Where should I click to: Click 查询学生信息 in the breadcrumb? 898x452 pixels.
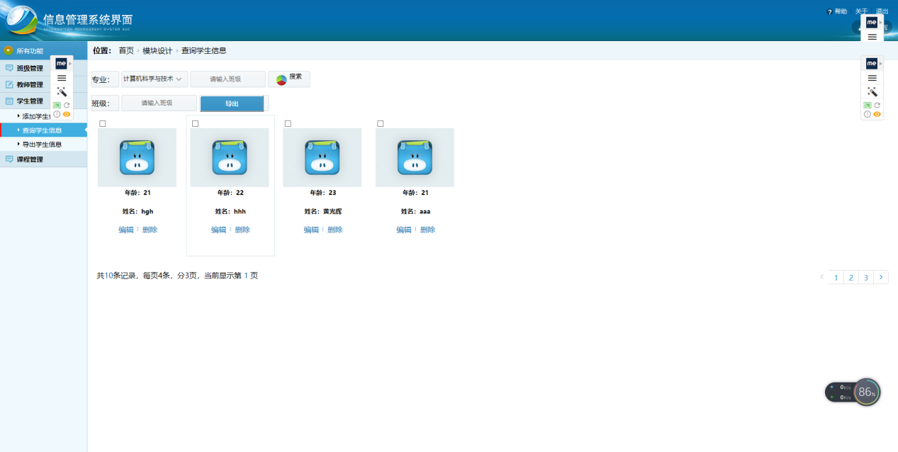point(204,51)
